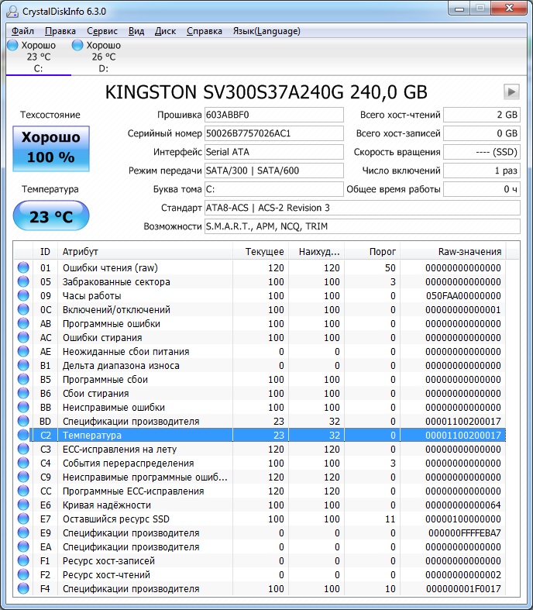The width and height of the screenshot is (533, 610).
Task: Click status orb beside Программные ошибки row
Action: point(23,323)
